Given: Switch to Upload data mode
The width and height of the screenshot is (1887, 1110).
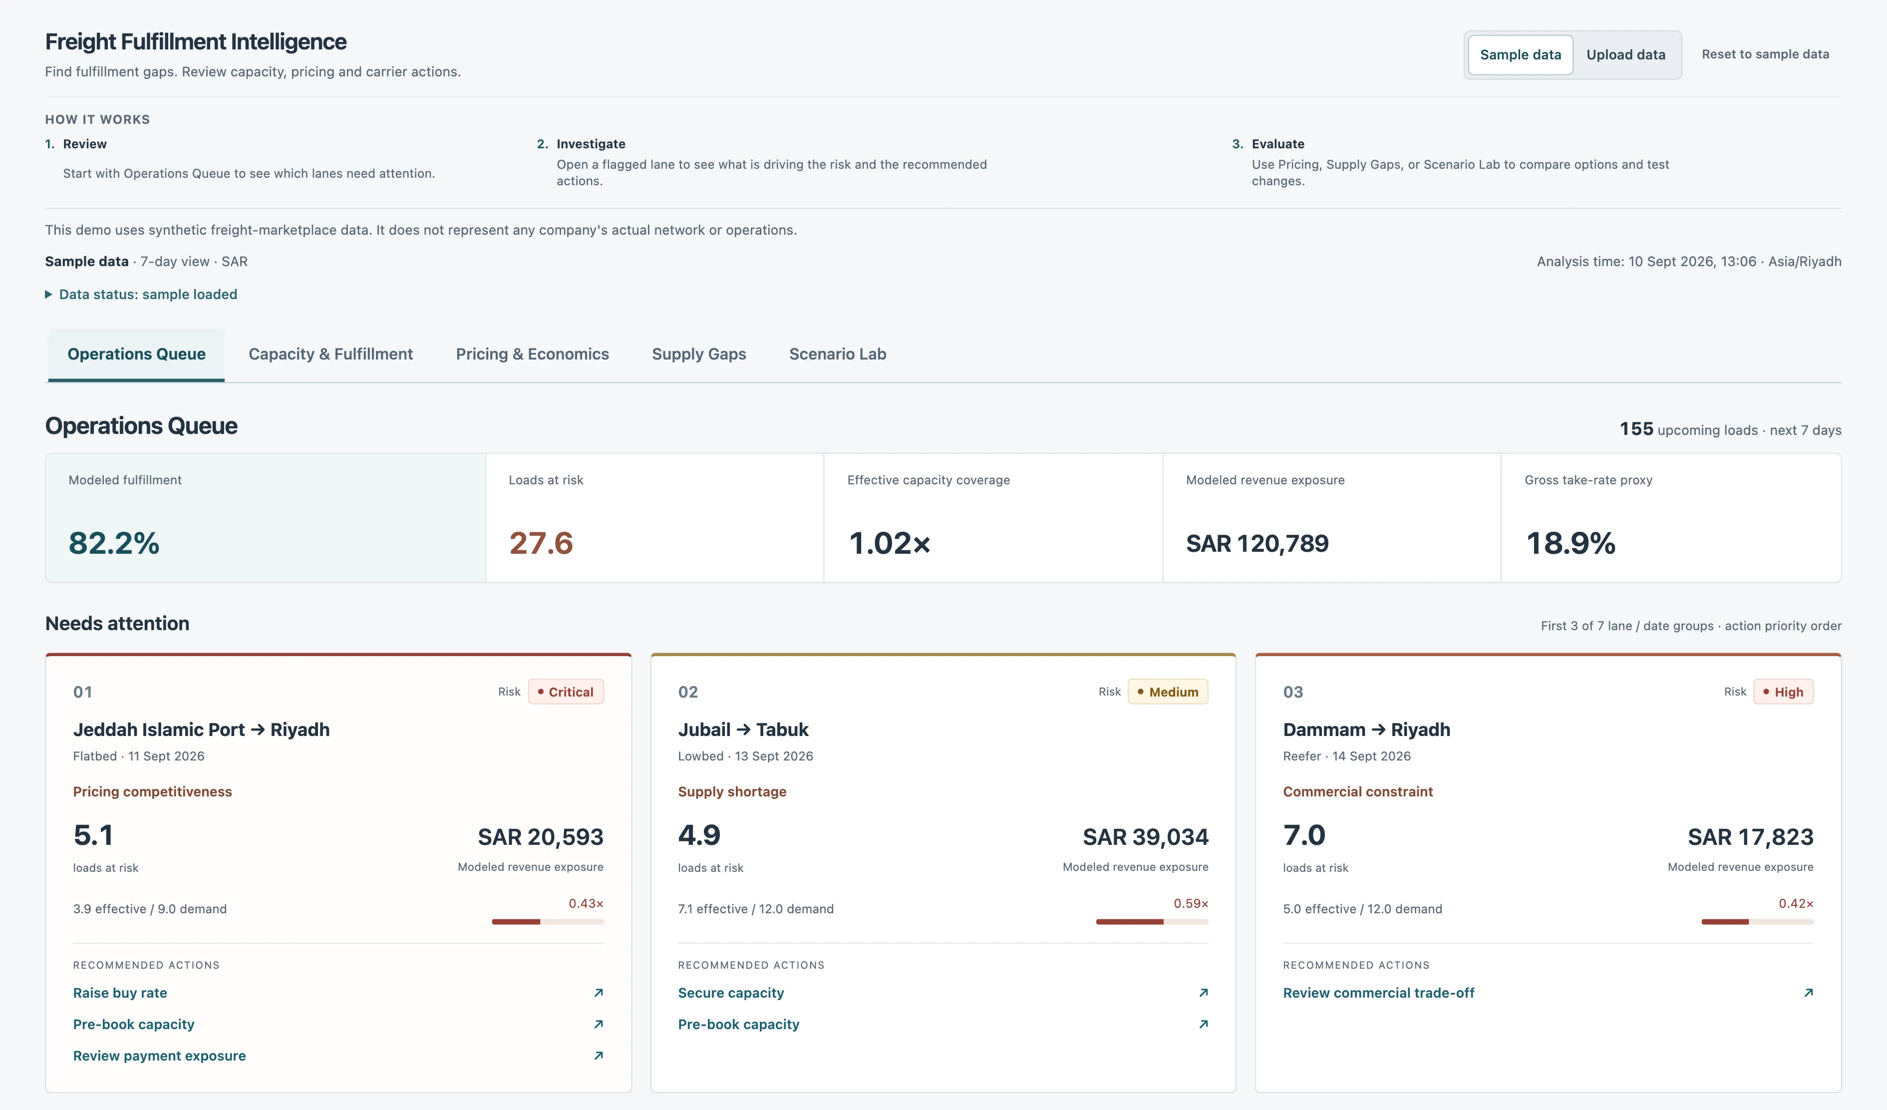Looking at the screenshot, I should click(x=1625, y=55).
